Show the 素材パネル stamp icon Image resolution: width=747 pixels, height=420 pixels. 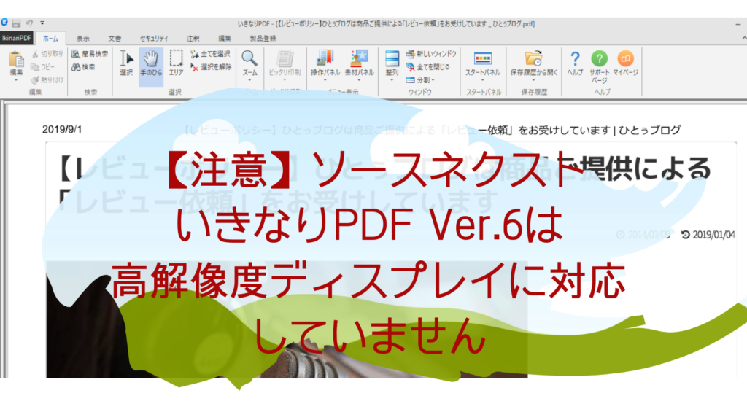(359, 66)
